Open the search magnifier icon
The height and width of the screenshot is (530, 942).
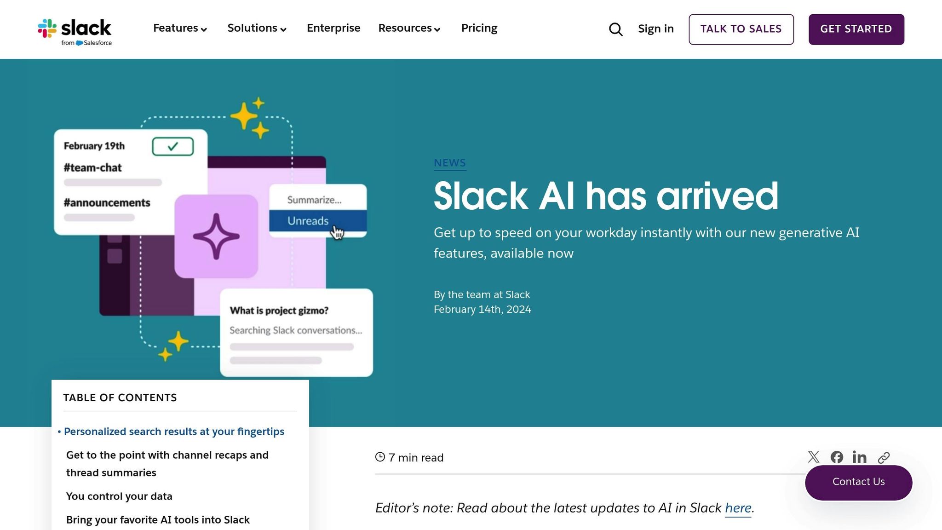pyautogui.click(x=615, y=29)
